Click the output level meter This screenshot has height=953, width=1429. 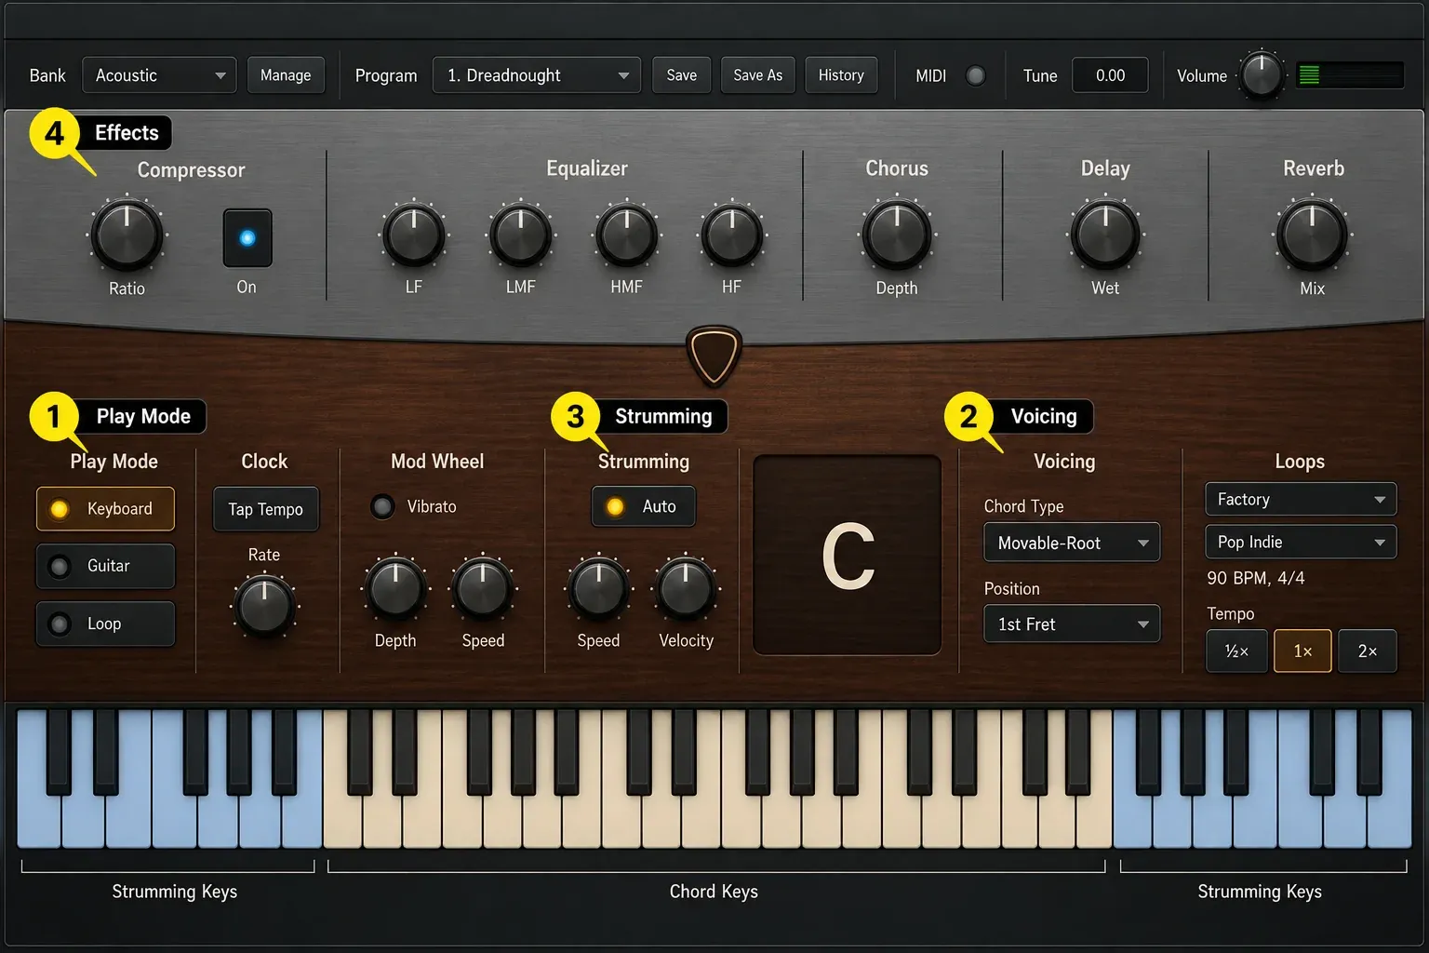pos(1350,75)
